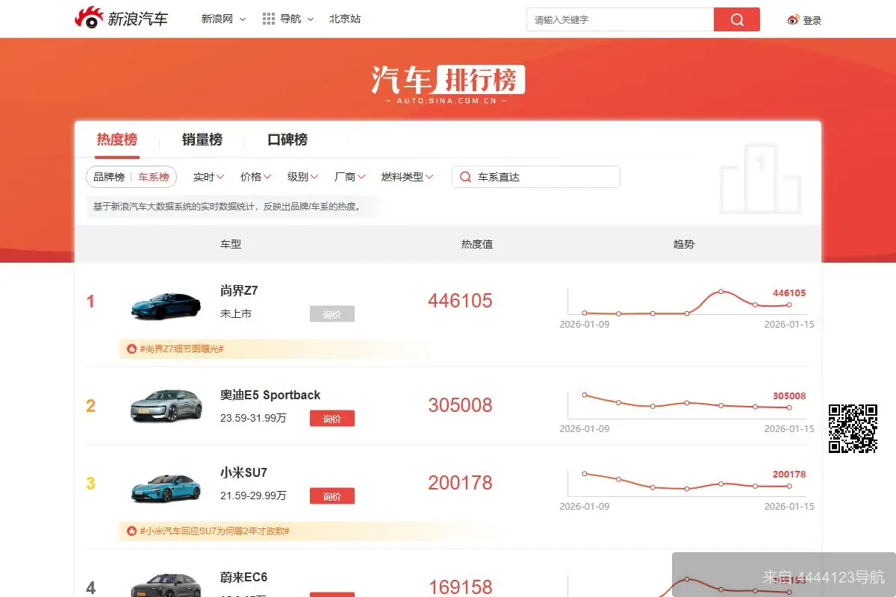Select the 车系榜 option
The width and height of the screenshot is (896, 597).
tap(154, 177)
